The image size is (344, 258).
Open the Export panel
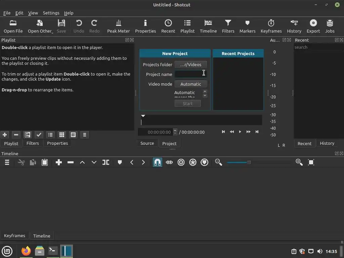(313, 26)
